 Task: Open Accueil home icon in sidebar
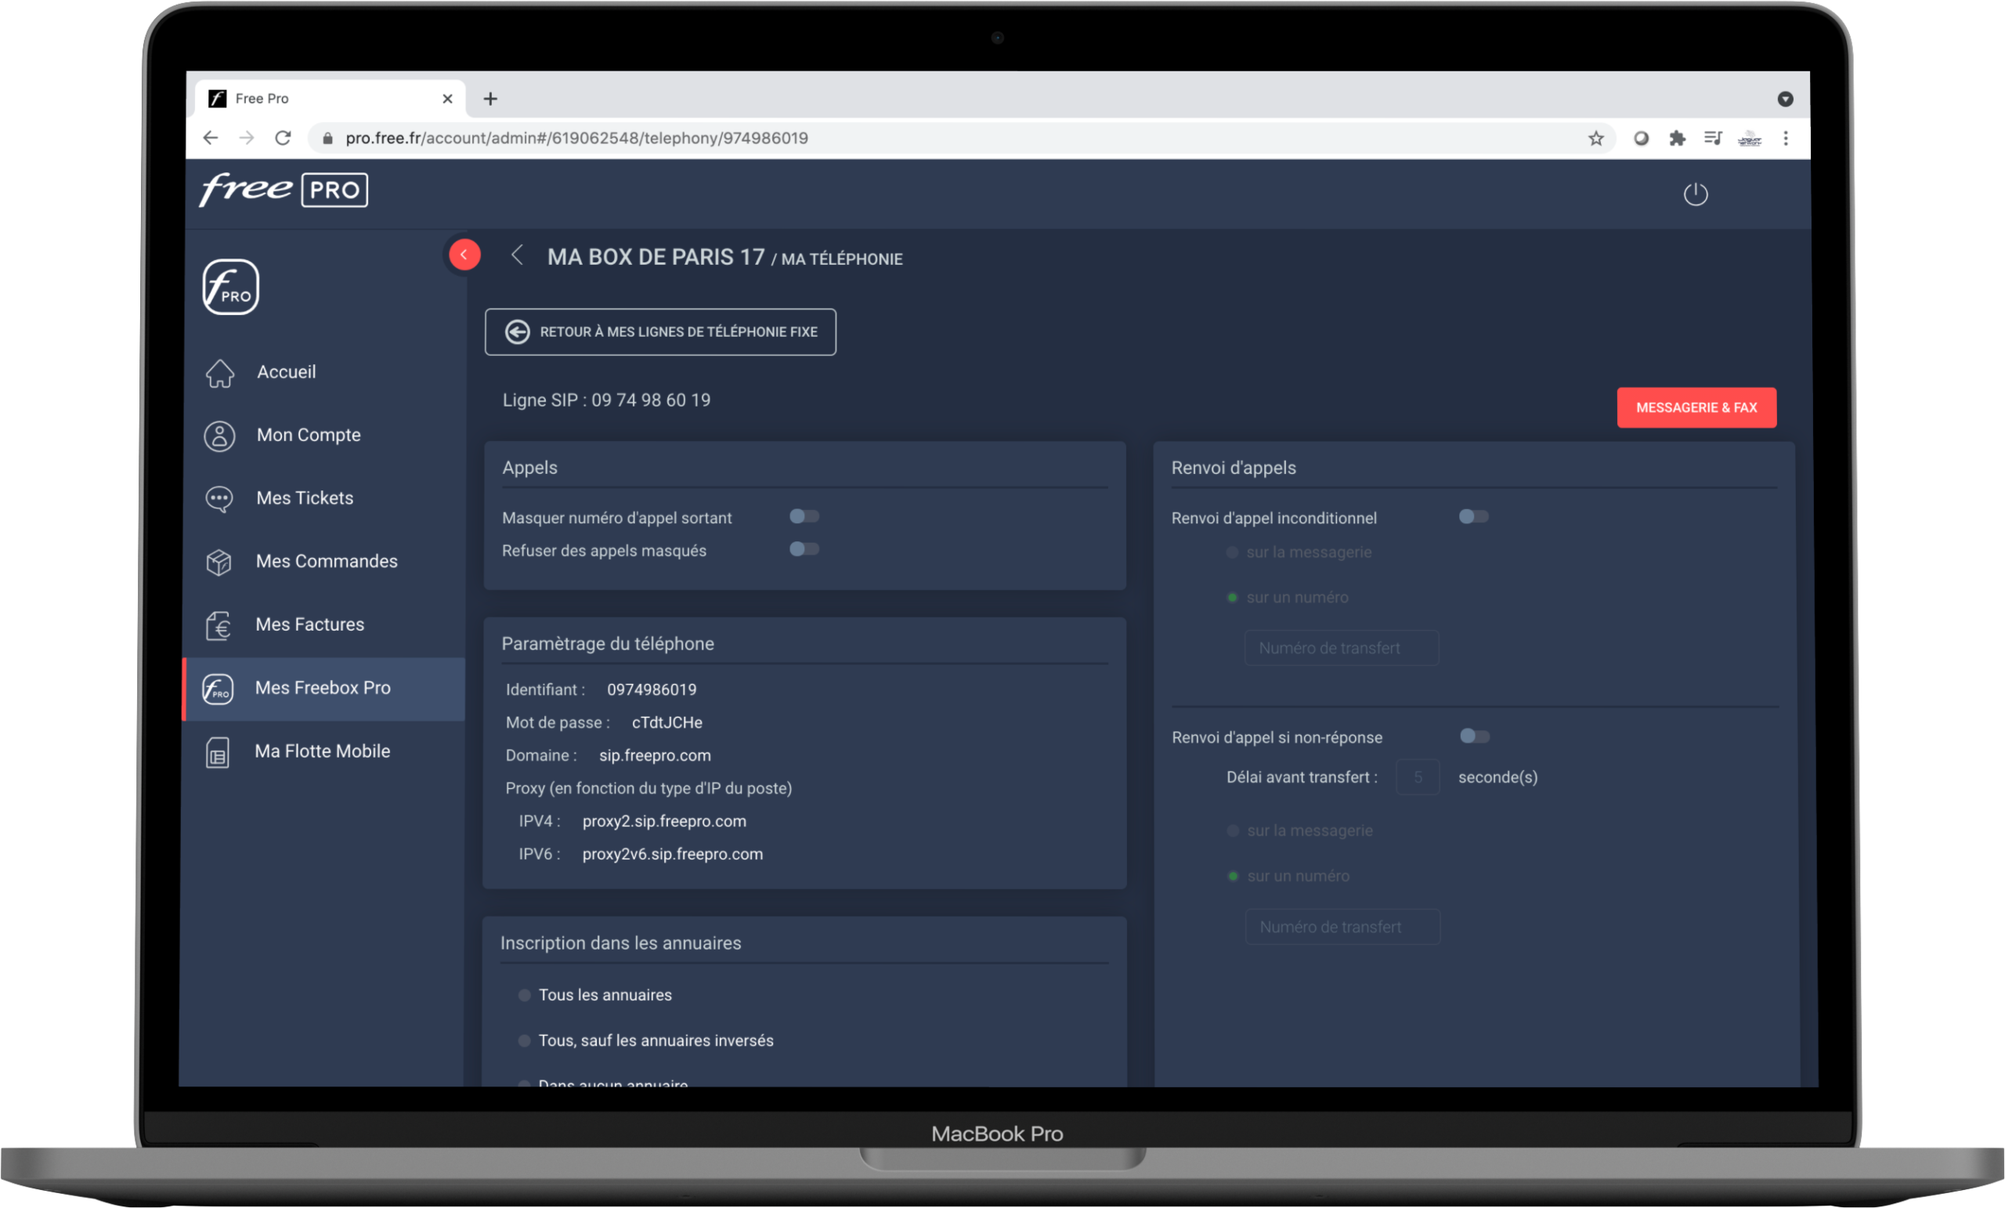[x=220, y=373]
